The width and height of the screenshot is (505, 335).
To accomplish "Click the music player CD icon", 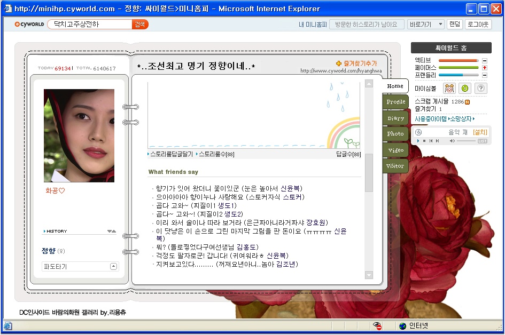I will point(418,132).
